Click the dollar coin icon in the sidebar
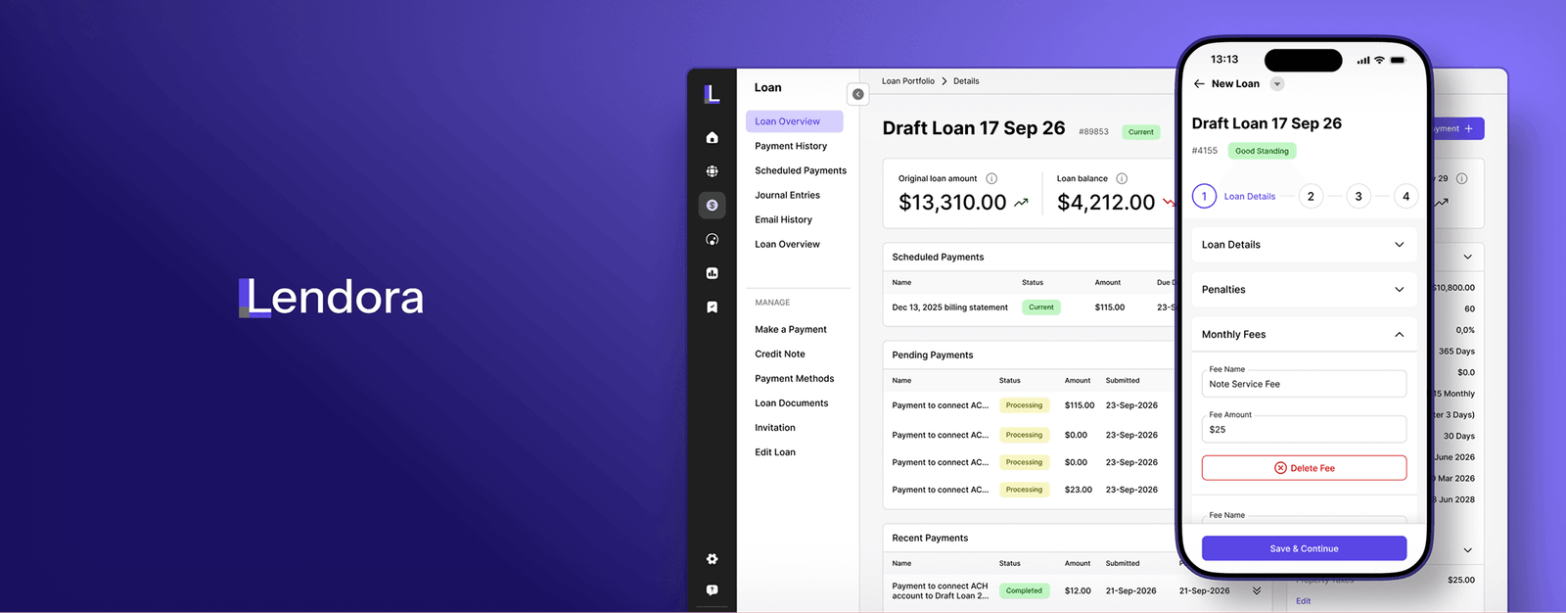This screenshot has width=1566, height=613. pos(712,206)
